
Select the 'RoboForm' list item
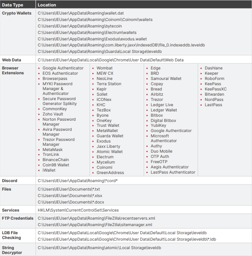tap(214, 78)
